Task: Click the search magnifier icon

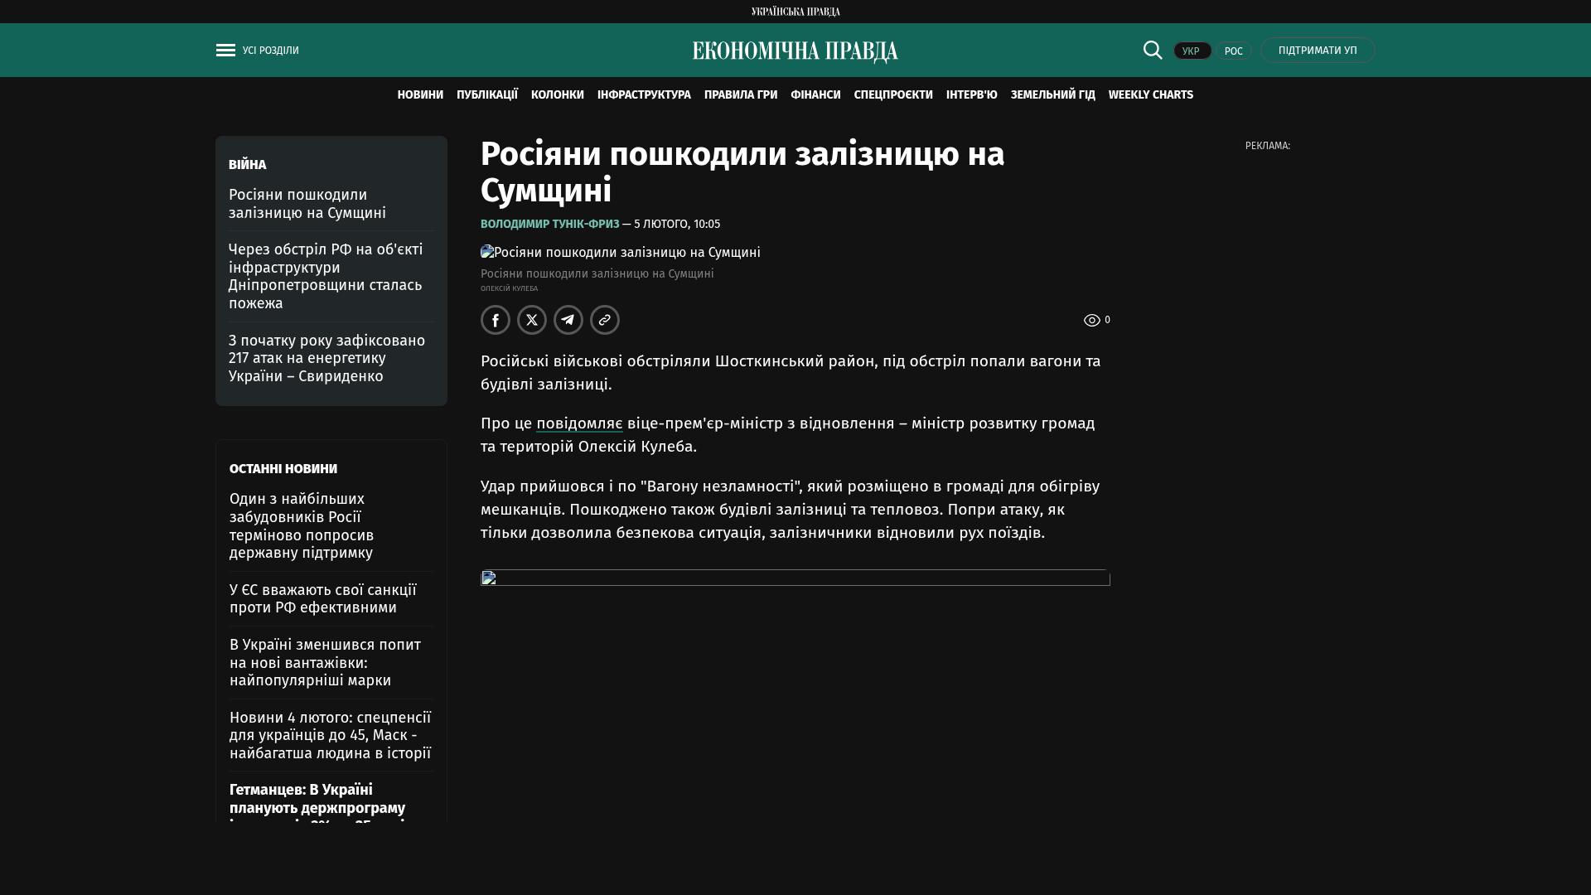Action: 1153,50
